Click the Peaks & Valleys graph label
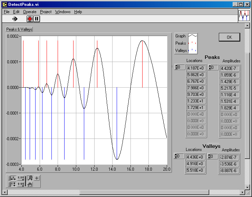This screenshot has height=197, width=252. click(x=19, y=29)
